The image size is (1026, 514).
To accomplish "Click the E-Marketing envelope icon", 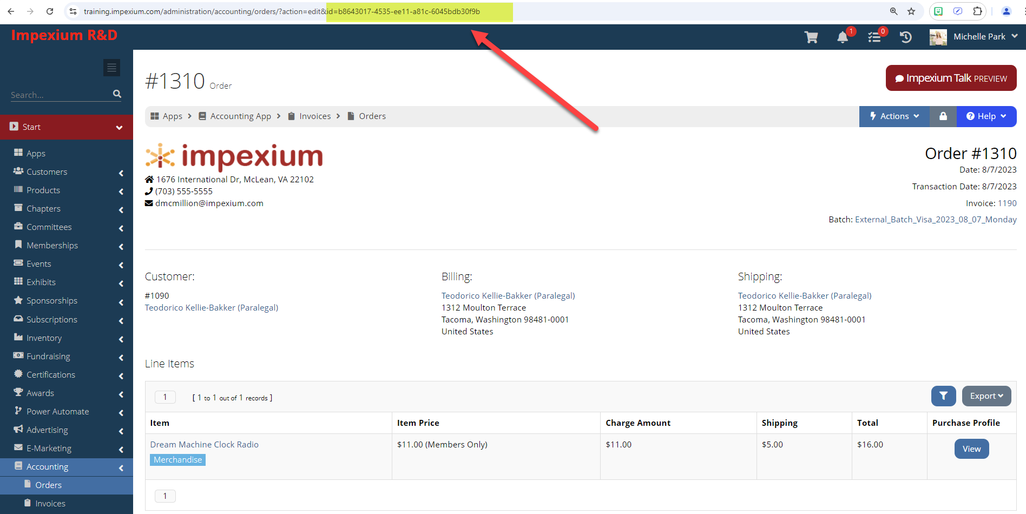I will [x=18, y=447].
